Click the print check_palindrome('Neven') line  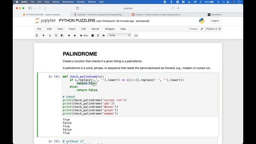[90, 107]
